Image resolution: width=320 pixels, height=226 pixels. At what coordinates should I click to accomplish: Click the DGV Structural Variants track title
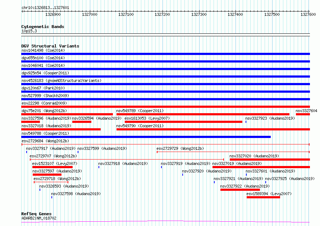pyautogui.click(x=50, y=46)
